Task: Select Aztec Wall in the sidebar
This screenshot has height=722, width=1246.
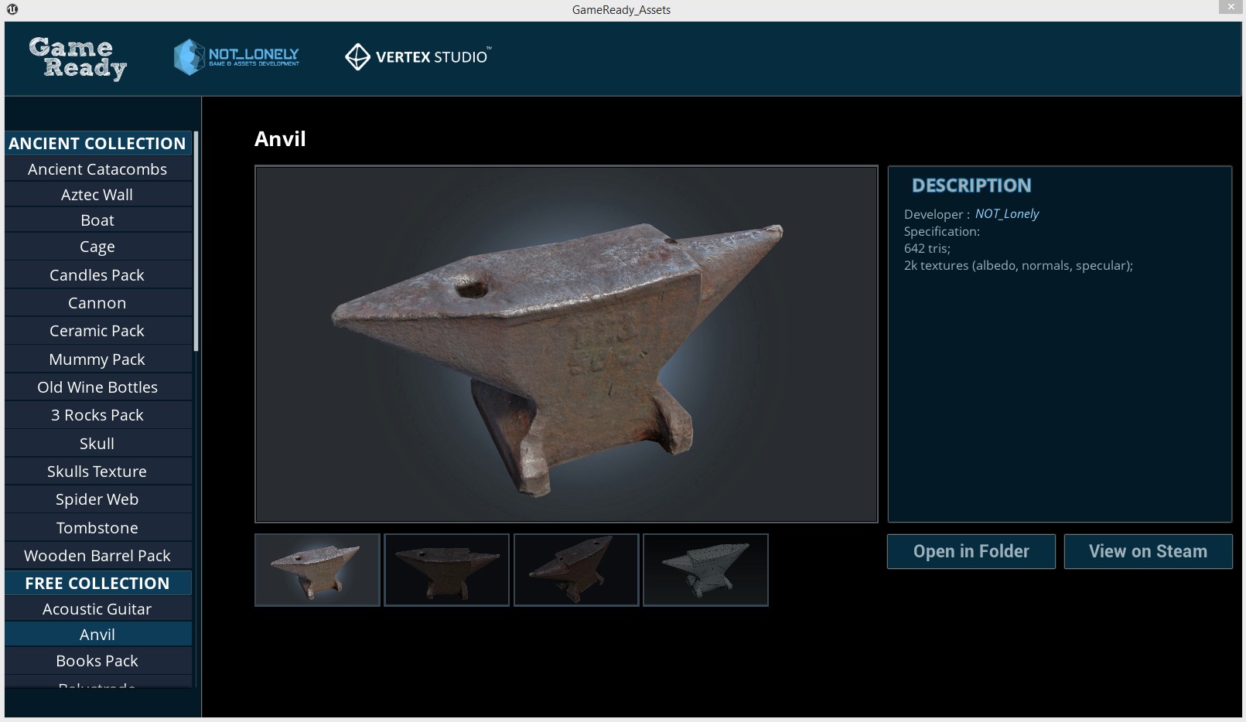Action: pos(97,195)
